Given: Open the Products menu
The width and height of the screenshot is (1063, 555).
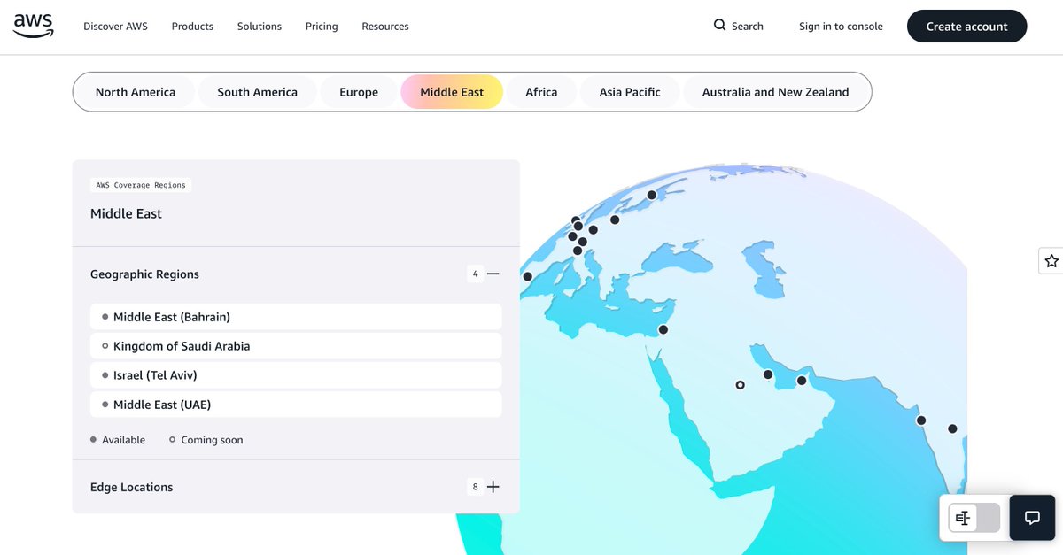Looking at the screenshot, I should 192,27.
